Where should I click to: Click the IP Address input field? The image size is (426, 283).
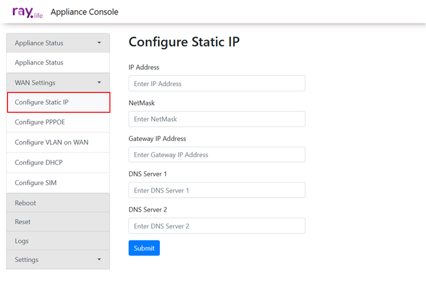click(x=217, y=83)
